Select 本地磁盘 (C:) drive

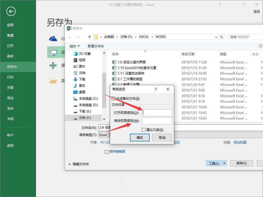tap(88, 99)
